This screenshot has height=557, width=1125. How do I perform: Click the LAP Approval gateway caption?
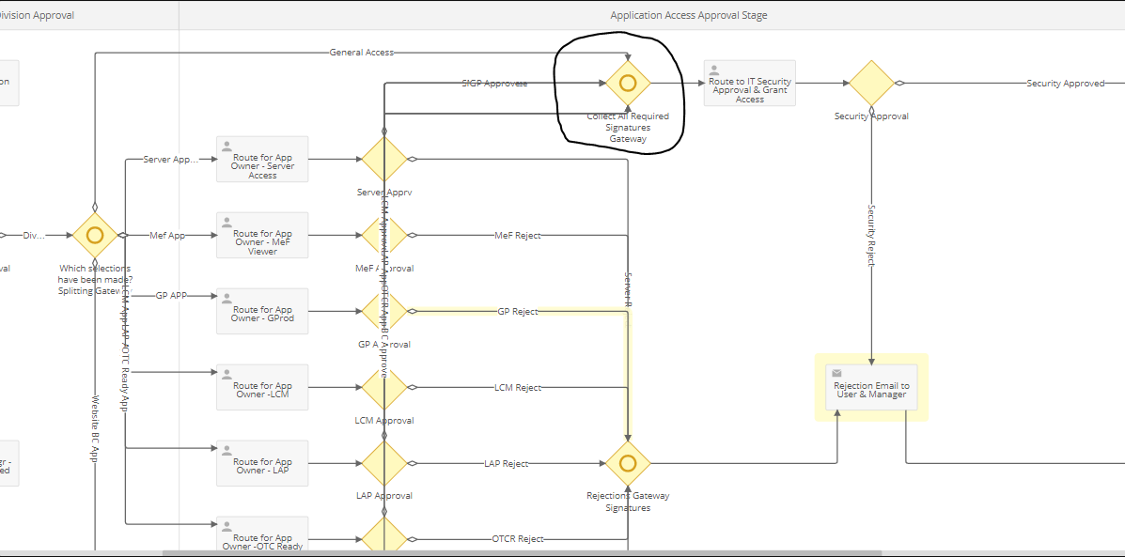tap(383, 495)
